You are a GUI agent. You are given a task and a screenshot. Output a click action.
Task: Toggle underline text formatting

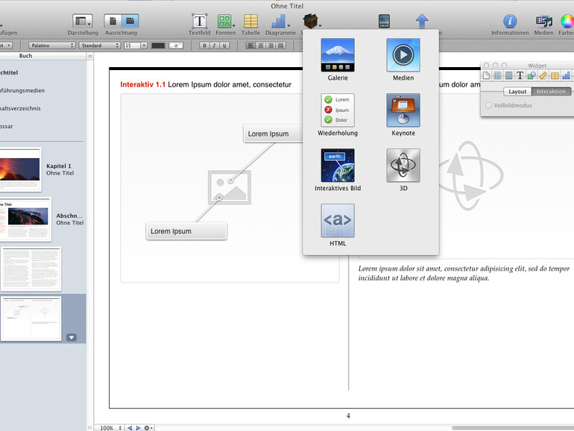tap(224, 45)
